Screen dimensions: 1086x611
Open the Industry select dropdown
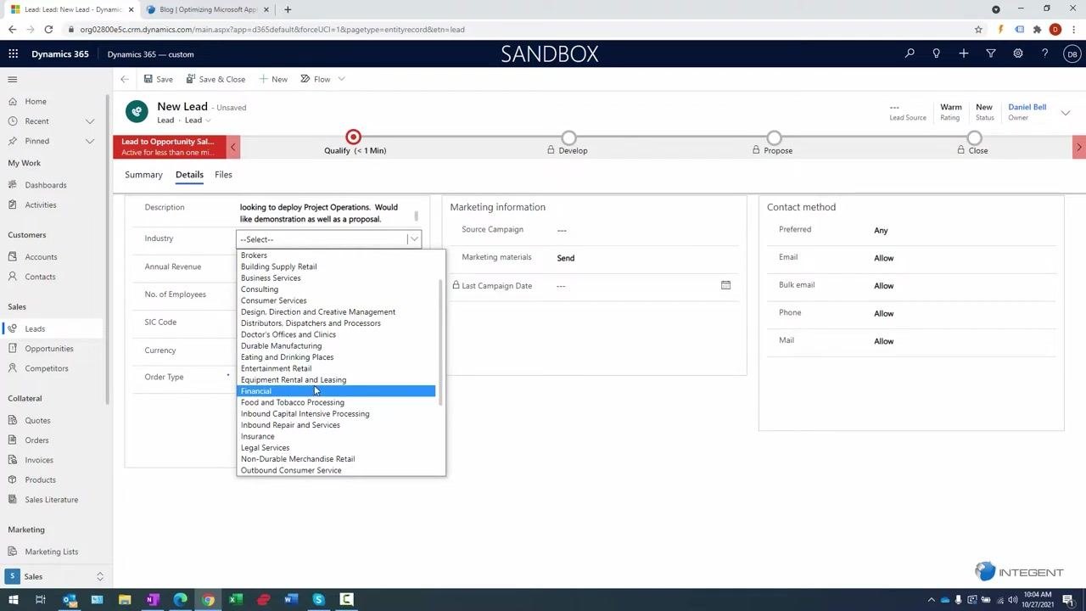(x=328, y=239)
